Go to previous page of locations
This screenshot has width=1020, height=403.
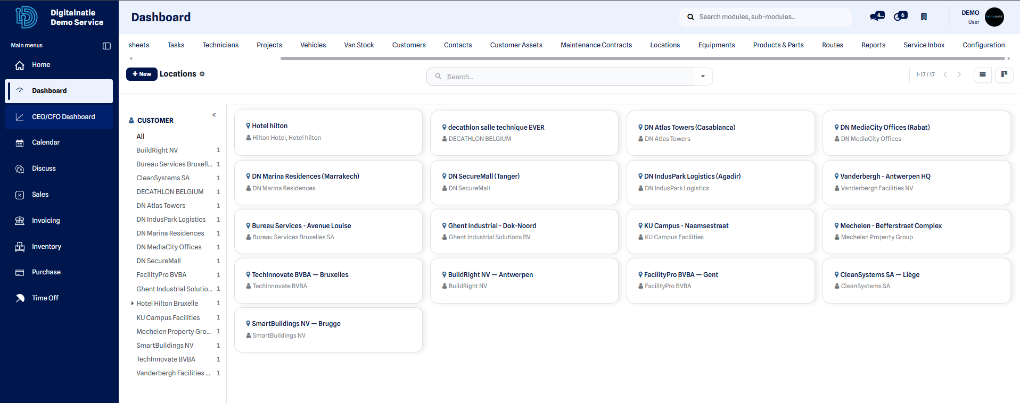(945, 74)
